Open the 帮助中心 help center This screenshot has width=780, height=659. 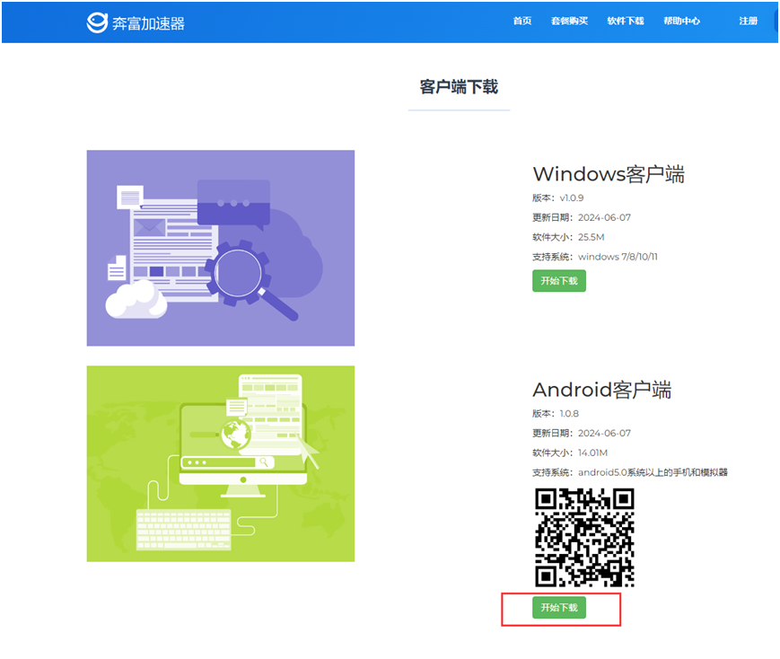click(681, 21)
